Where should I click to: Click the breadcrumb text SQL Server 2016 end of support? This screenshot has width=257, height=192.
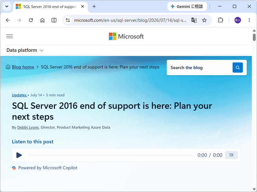pos(100,67)
